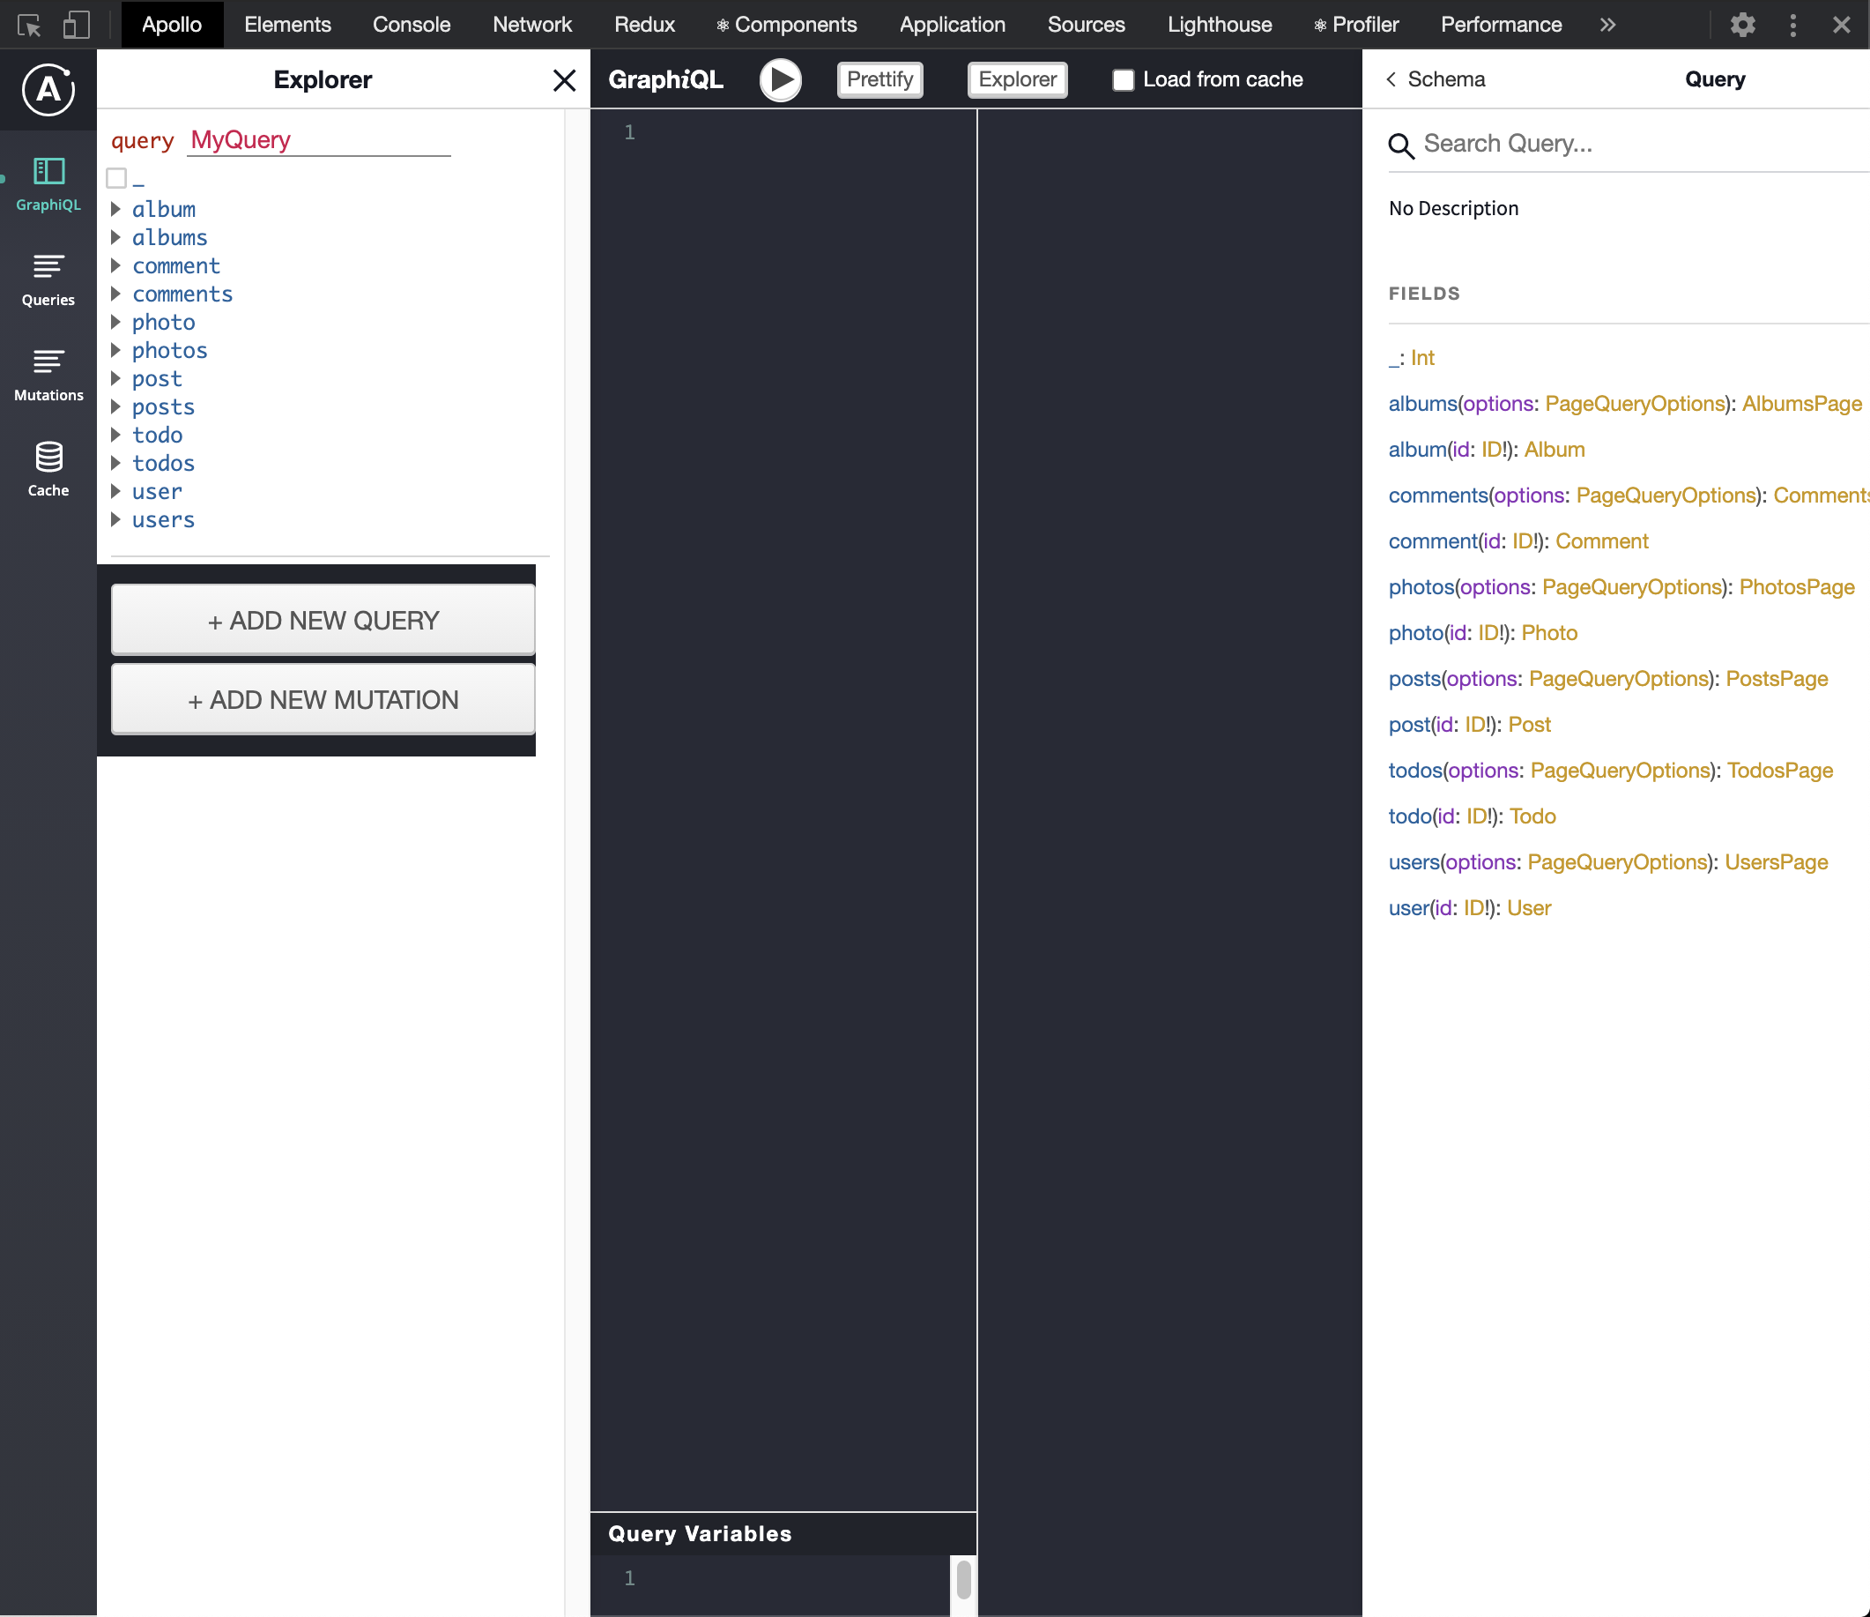The height and width of the screenshot is (1617, 1870).
Task: Toggle the device toolbar icon
Action: pyautogui.click(x=76, y=25)
